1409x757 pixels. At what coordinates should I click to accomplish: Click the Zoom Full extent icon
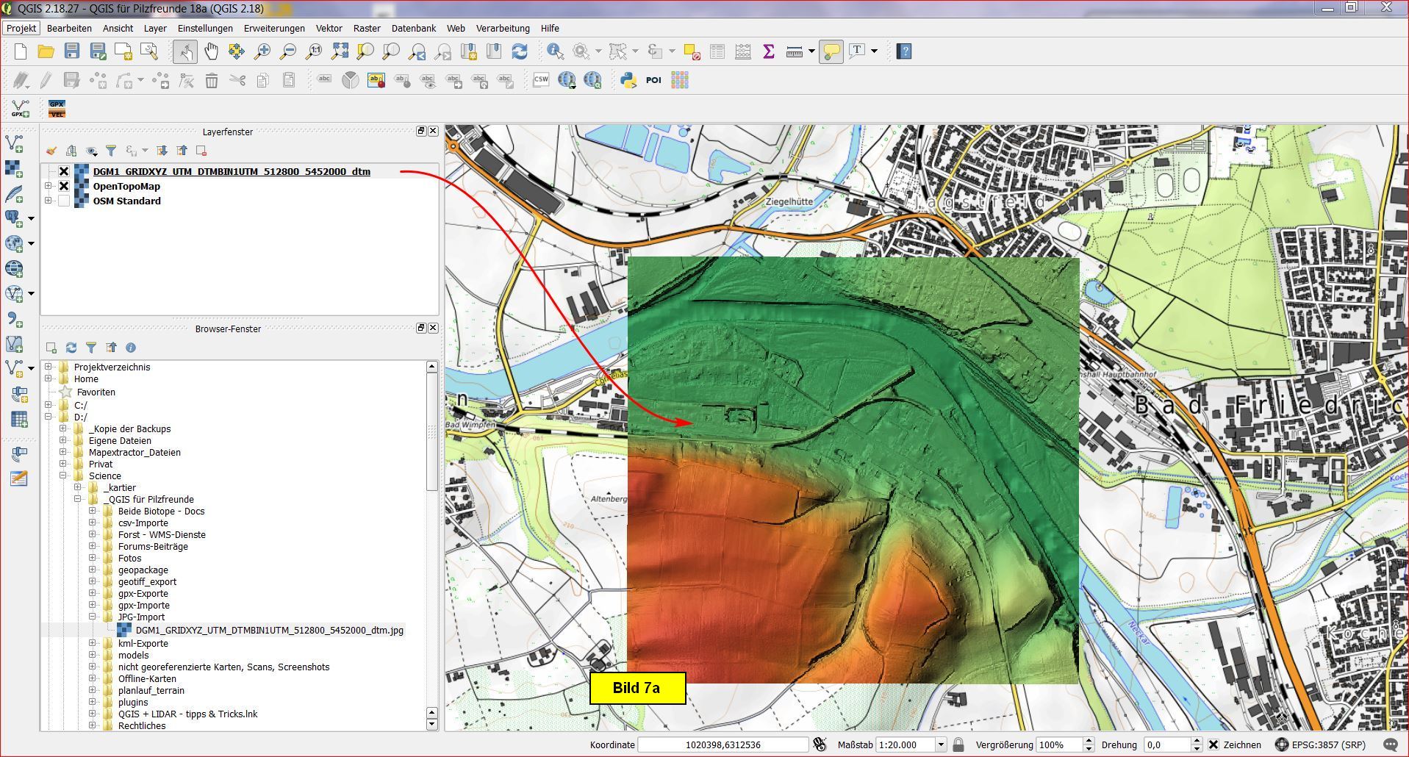point(340,51)
